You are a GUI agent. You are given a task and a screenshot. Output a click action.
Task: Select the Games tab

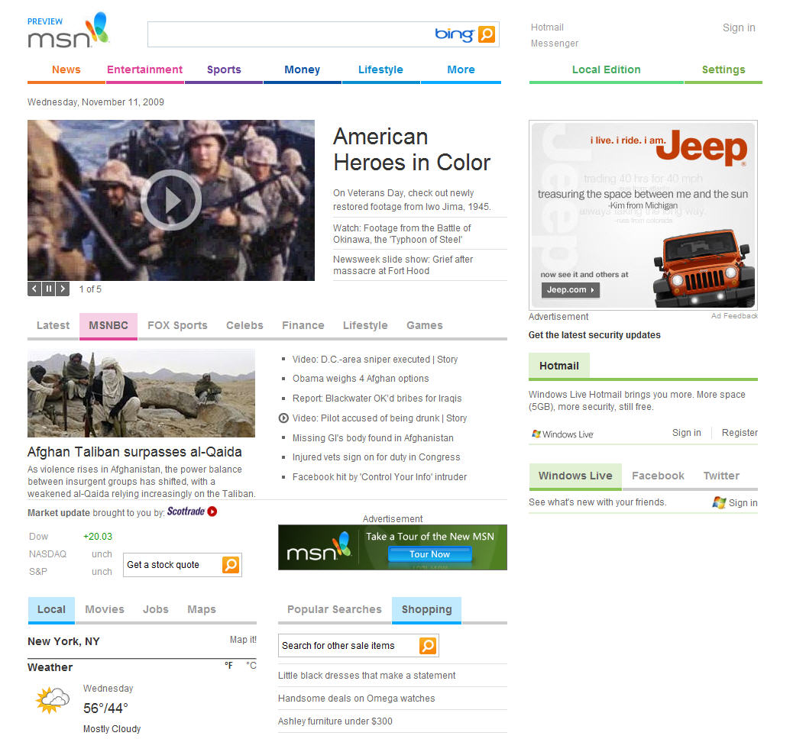click(x=425, y=325)
